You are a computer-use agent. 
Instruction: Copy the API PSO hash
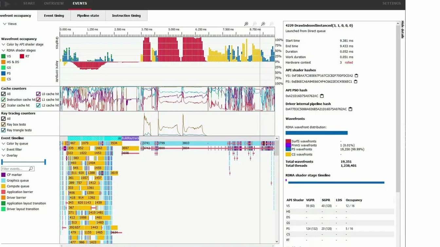[x=321, y=96]
